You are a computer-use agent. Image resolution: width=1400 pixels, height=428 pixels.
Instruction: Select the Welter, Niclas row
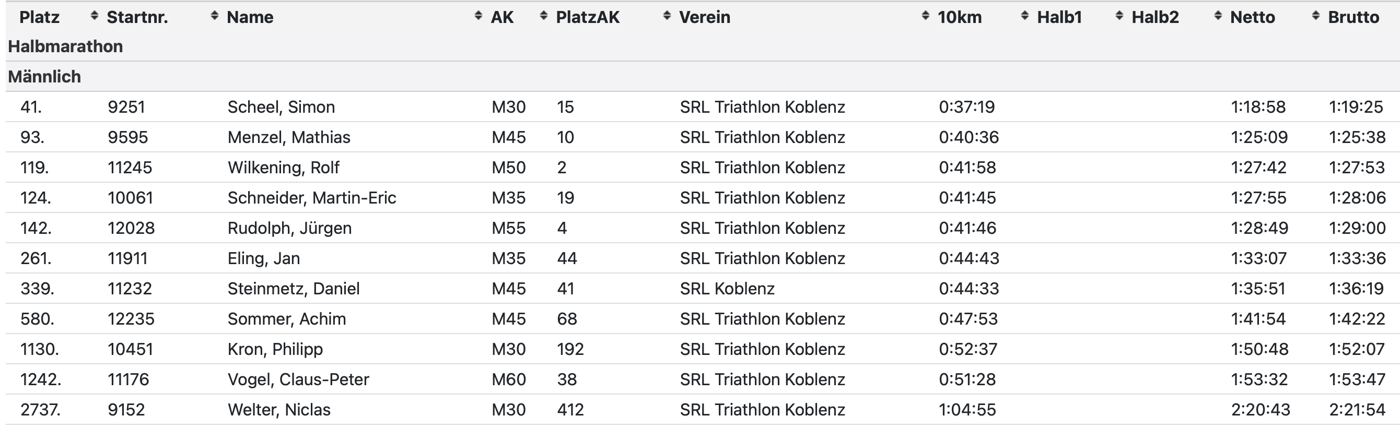click(x=703, y=410)
